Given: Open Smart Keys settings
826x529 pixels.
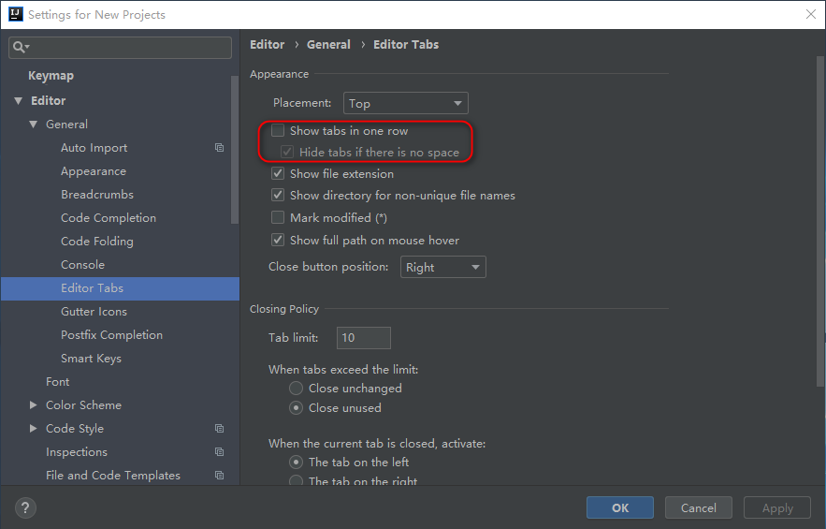Looking at the screenshot, I should pyautogui.click(x=91, y=358).
